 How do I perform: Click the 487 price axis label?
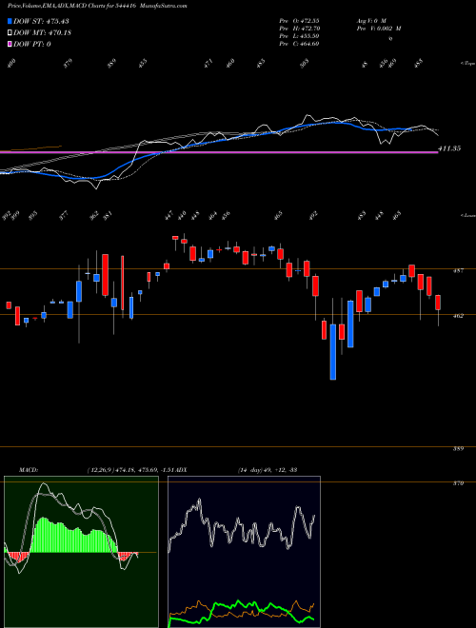458,271
